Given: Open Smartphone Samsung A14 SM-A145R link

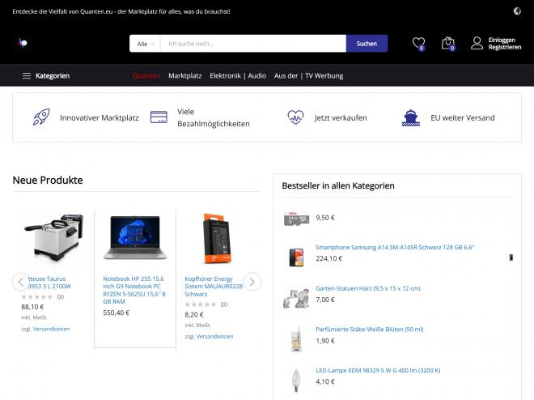Looking at the screenshot, I should [395, 247].
